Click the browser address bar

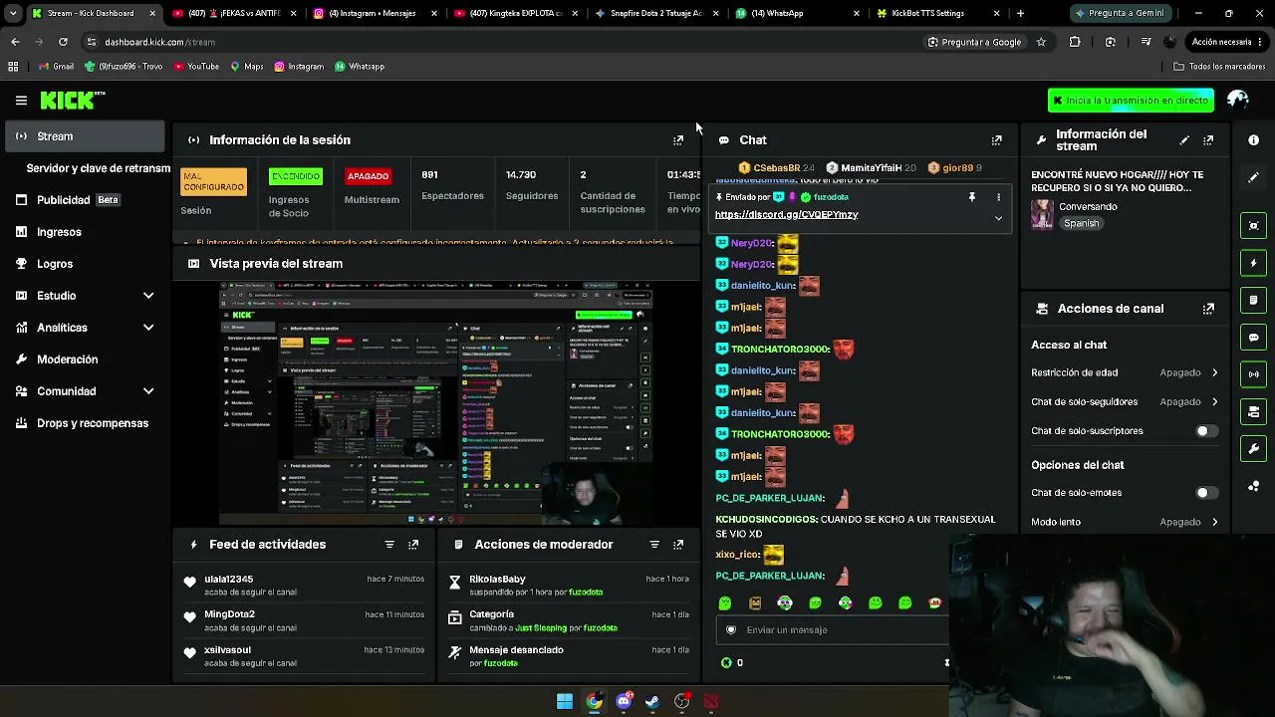click(x=498, y=42)
